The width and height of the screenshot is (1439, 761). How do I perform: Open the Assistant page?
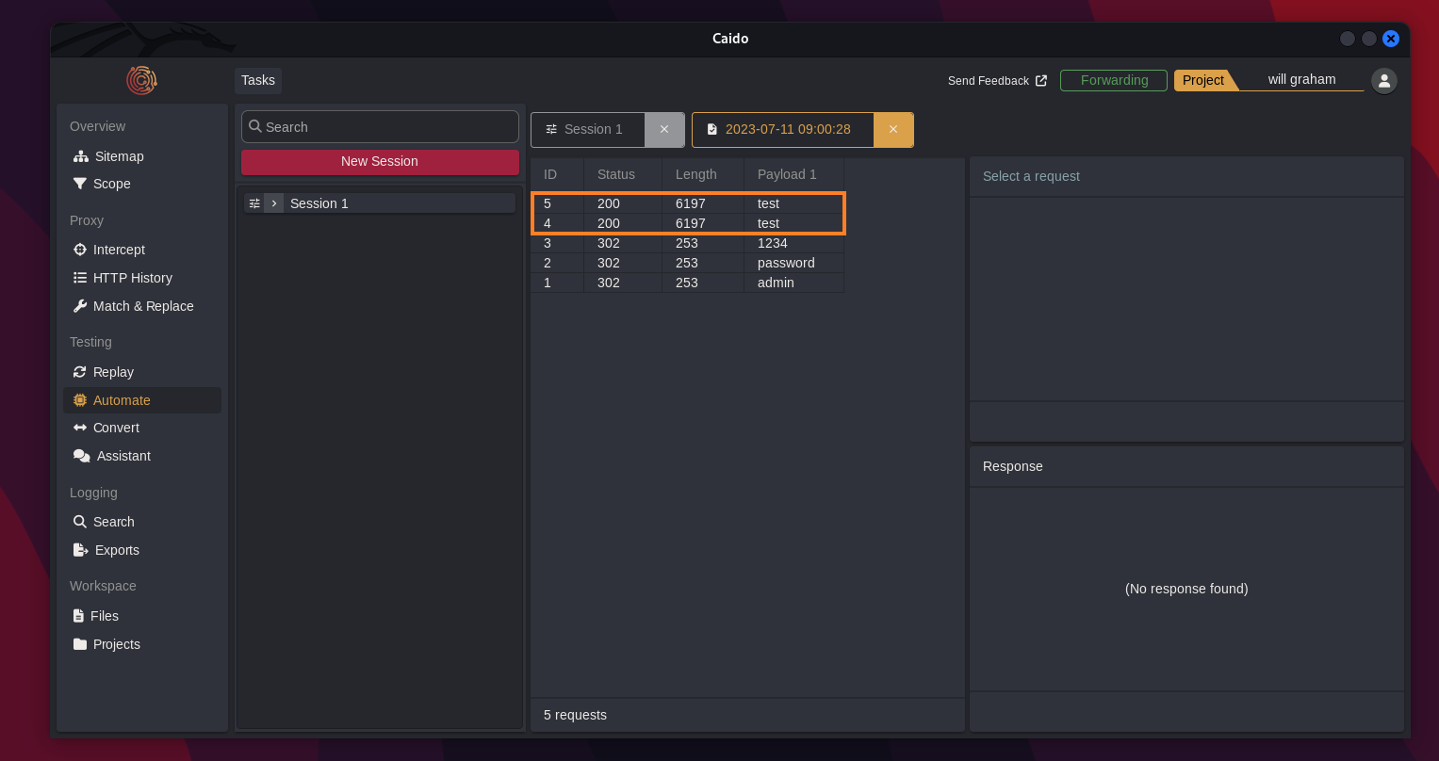point(142,456)
